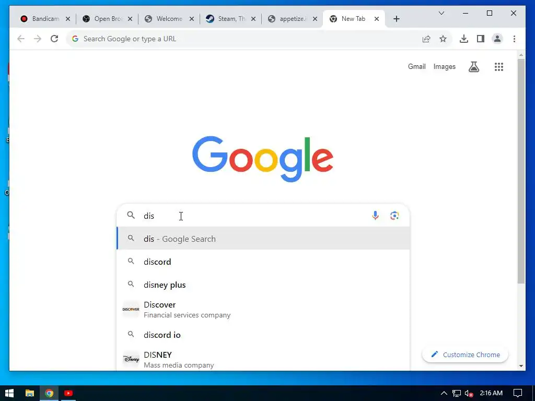Click the Customize Chrome button
535x401 pixels.
465,355
